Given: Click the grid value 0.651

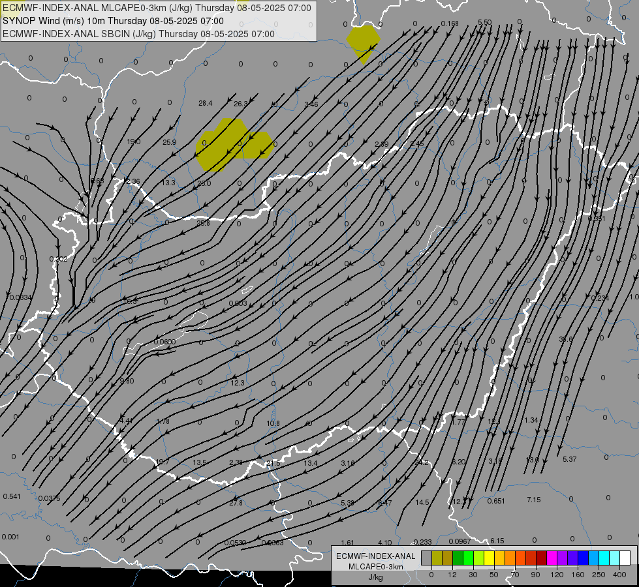Looking at the screenshot, I should (x=496, y=501).
